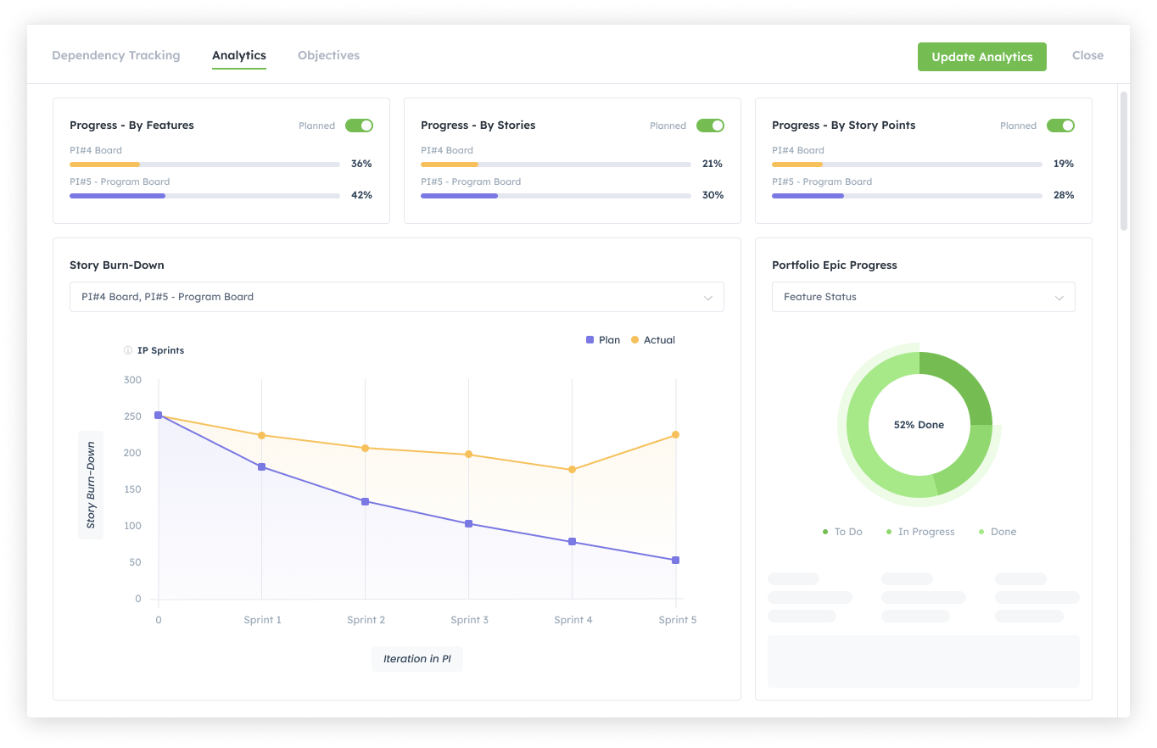Click the To Do legend dot
Viewport: 1157px width, 748px height.
825,532
